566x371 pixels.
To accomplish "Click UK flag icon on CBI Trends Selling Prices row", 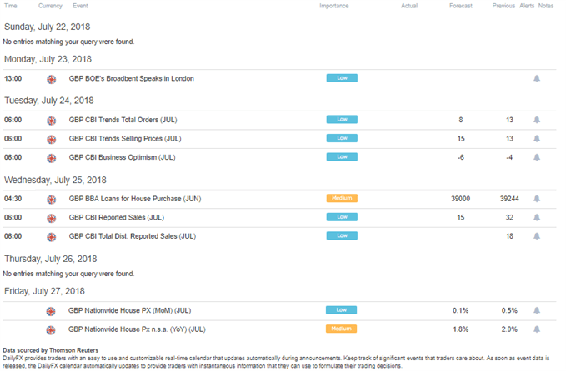I will click(x=51, y=140).
